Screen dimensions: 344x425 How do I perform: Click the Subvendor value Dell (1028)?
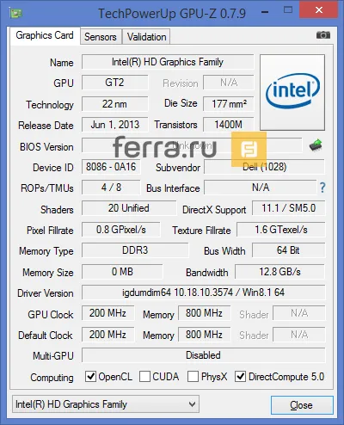(264, 167)
